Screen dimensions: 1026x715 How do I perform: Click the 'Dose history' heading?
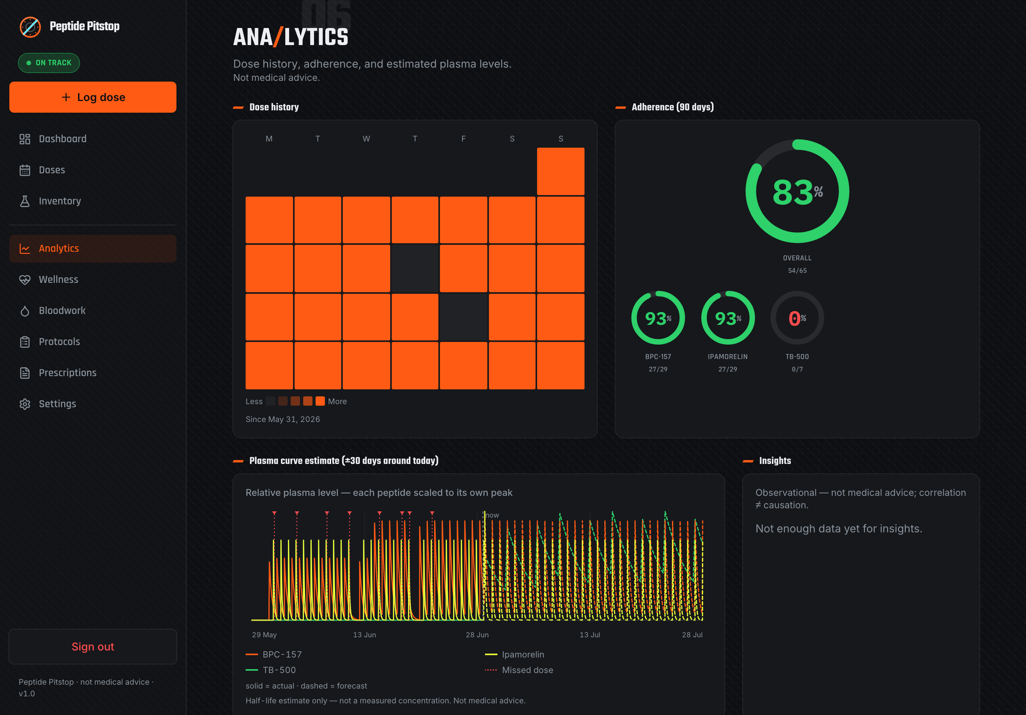pyautogui.click(x=274, y=107)
